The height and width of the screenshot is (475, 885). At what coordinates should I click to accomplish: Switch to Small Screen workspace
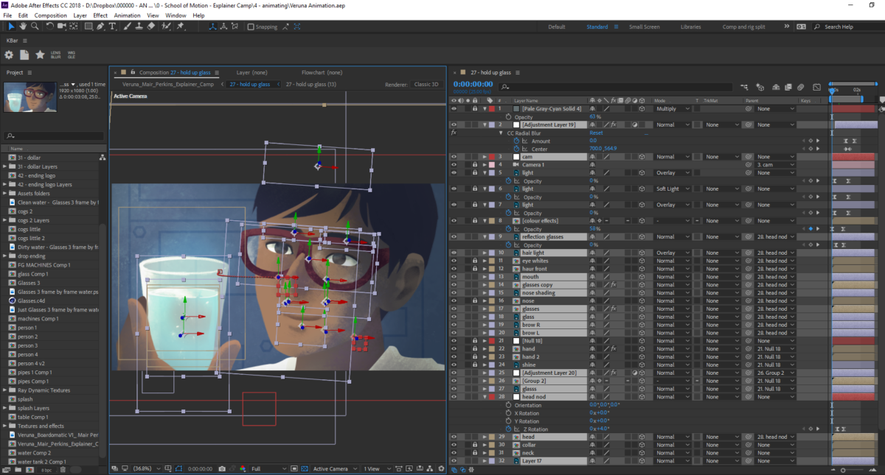point(644,27)
